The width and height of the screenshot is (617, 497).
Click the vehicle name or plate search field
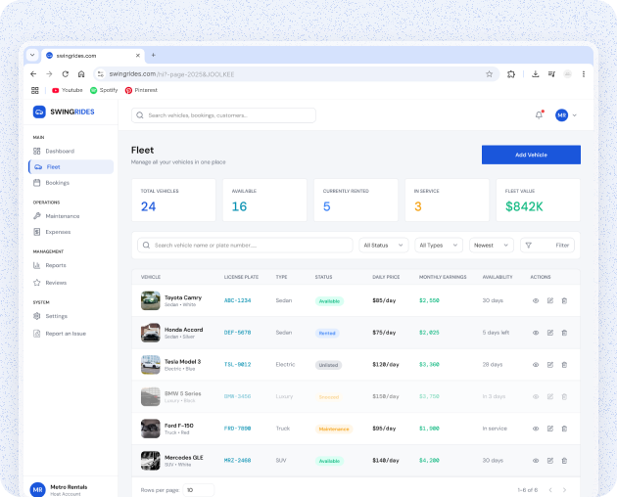(x=245, y=245)
